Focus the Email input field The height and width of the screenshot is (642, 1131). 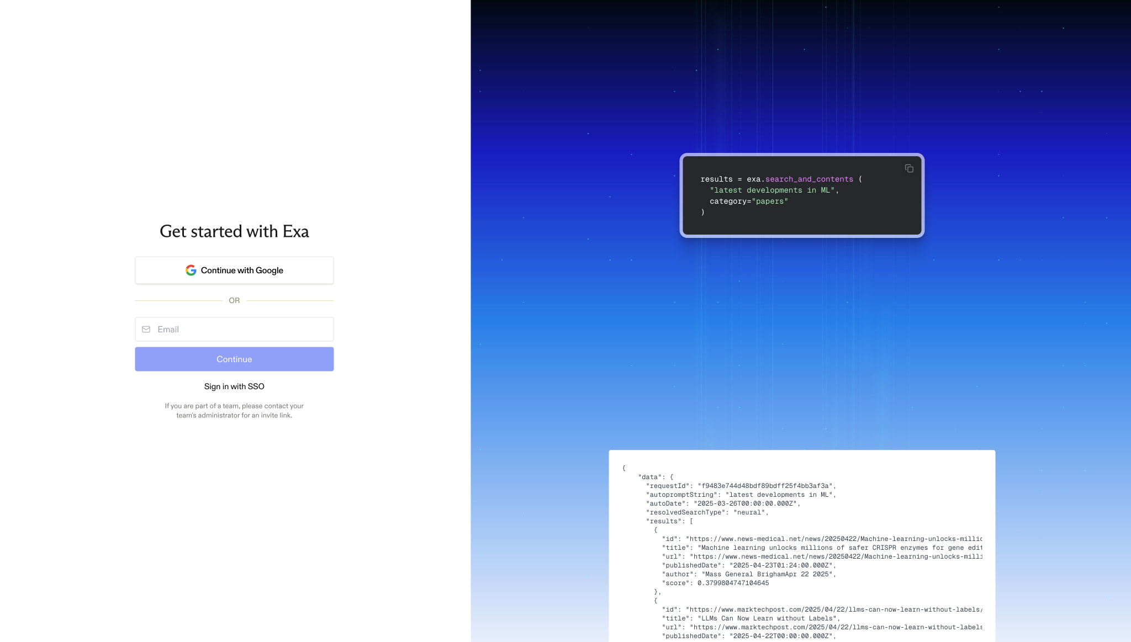click(234, 329)
